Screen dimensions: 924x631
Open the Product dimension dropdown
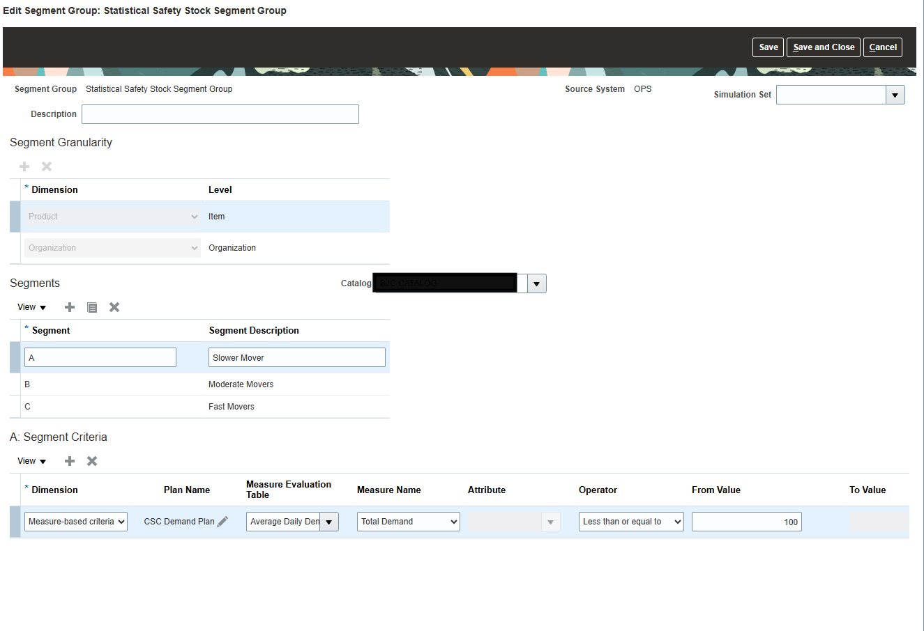coord(112,217)
